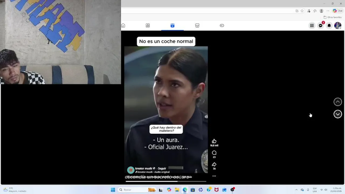The width and height of the screenshot is (345, 194).
Task: Open the Outlook mail taskbar icon
Action: (x=224, y=190)
